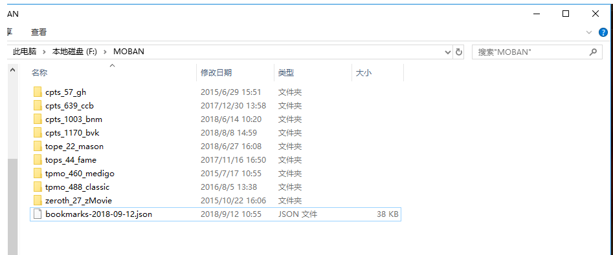
Task: Click the 38 KB size value
Action: pos(388,214)
